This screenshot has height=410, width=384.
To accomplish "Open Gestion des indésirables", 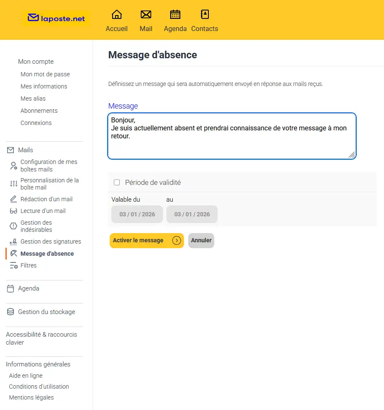I will [36, 226].
